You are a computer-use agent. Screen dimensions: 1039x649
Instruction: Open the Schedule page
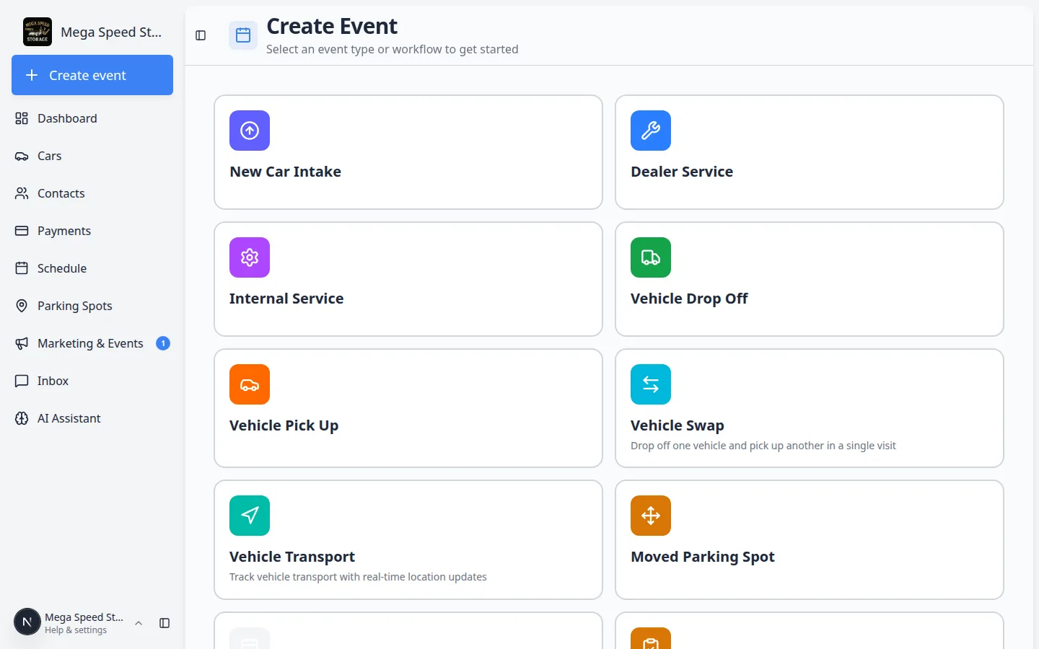click(x=92, y=268)
